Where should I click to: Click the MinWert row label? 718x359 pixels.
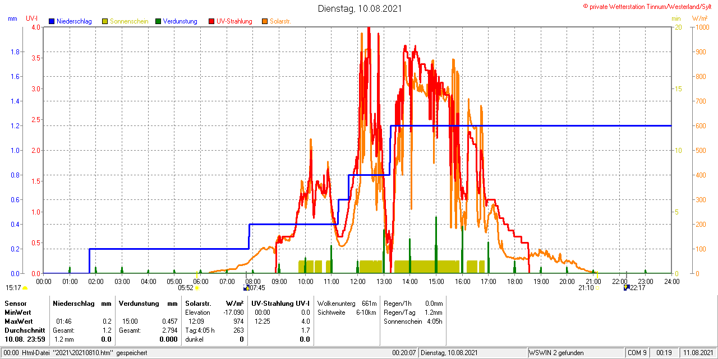(19, 313)
